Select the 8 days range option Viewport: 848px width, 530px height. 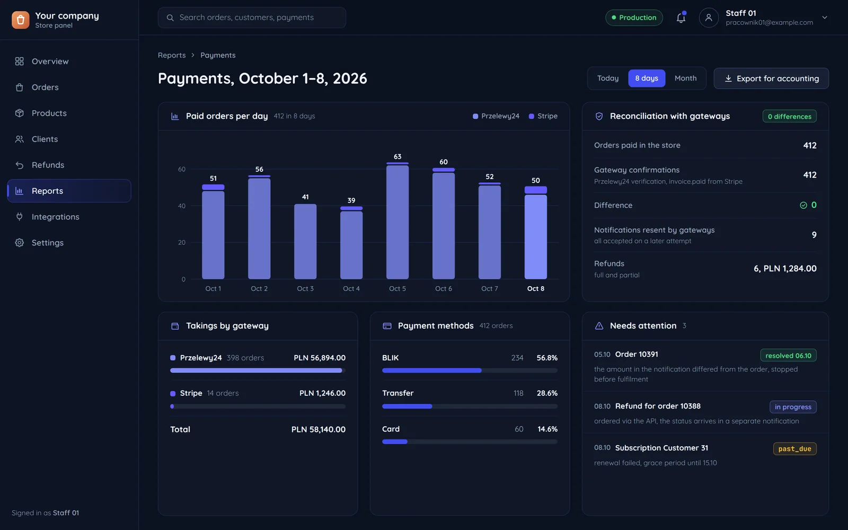647,78
